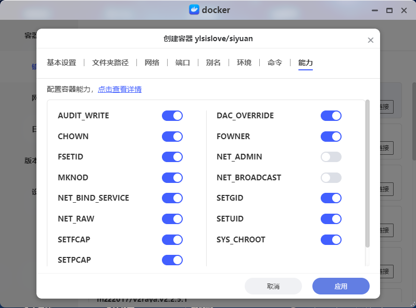Select the 环境 tab

244,63
